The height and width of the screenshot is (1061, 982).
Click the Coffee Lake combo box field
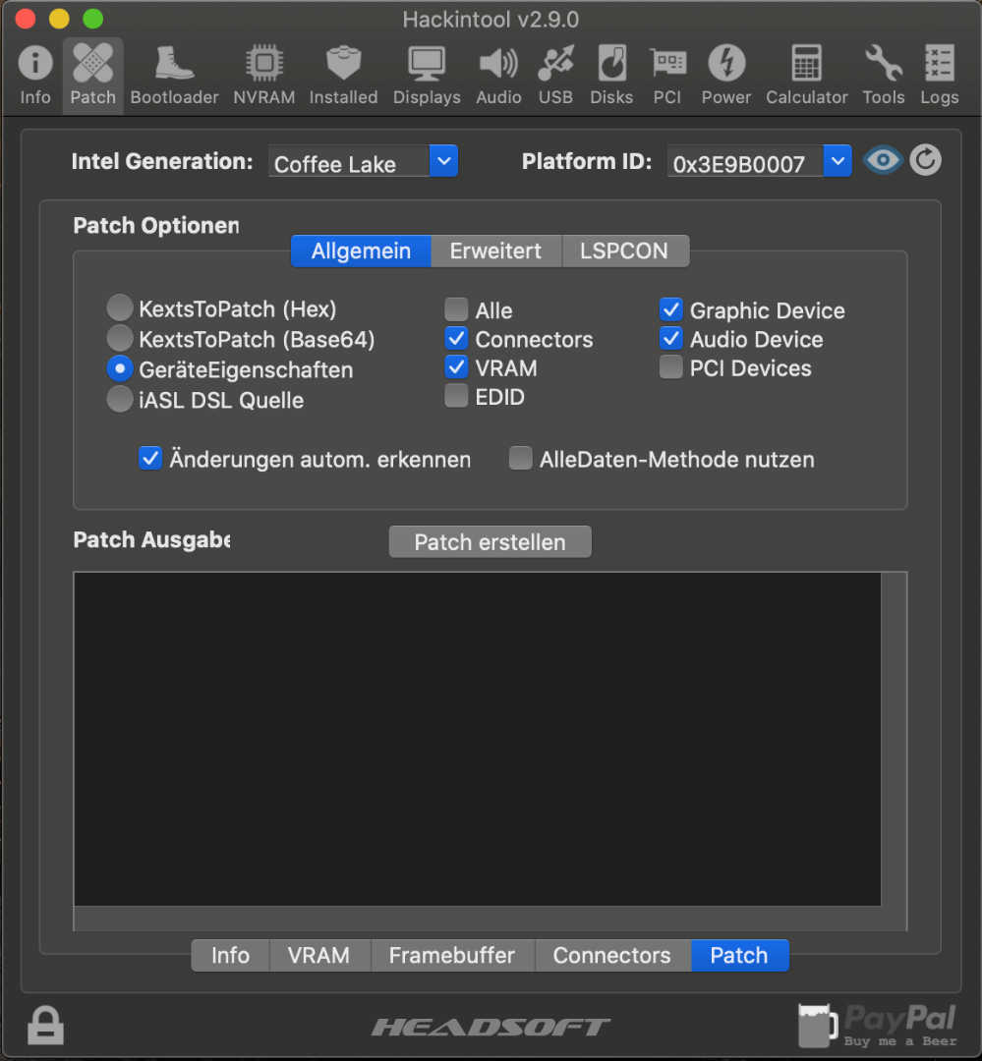click(350, 162)
